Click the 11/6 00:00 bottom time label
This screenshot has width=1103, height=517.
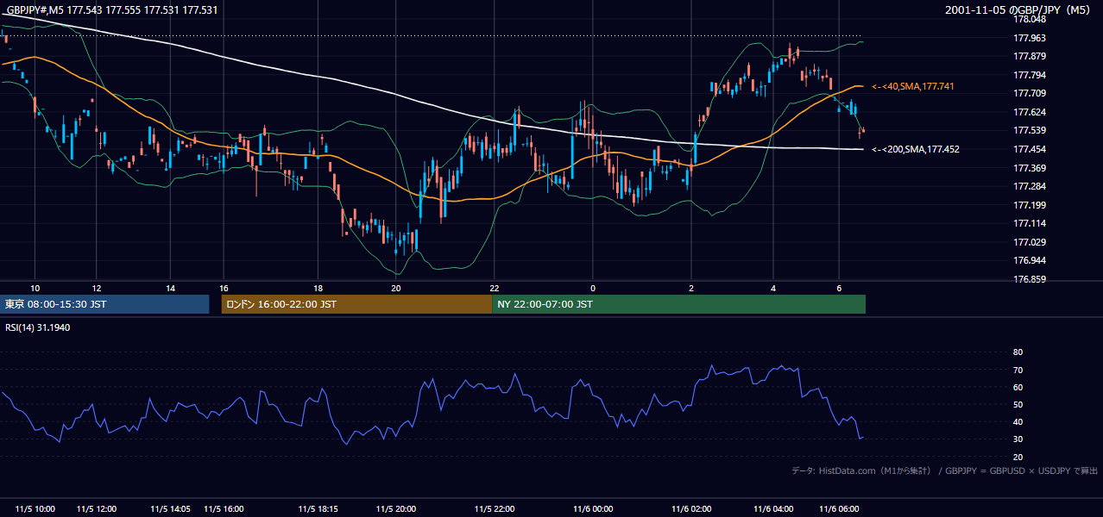click(592, 508)
